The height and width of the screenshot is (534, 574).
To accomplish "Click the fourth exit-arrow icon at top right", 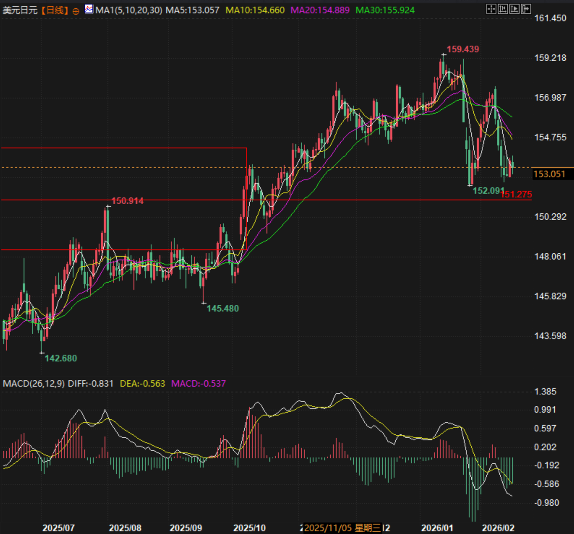I will pyautogui.click(x=526, y=9).
